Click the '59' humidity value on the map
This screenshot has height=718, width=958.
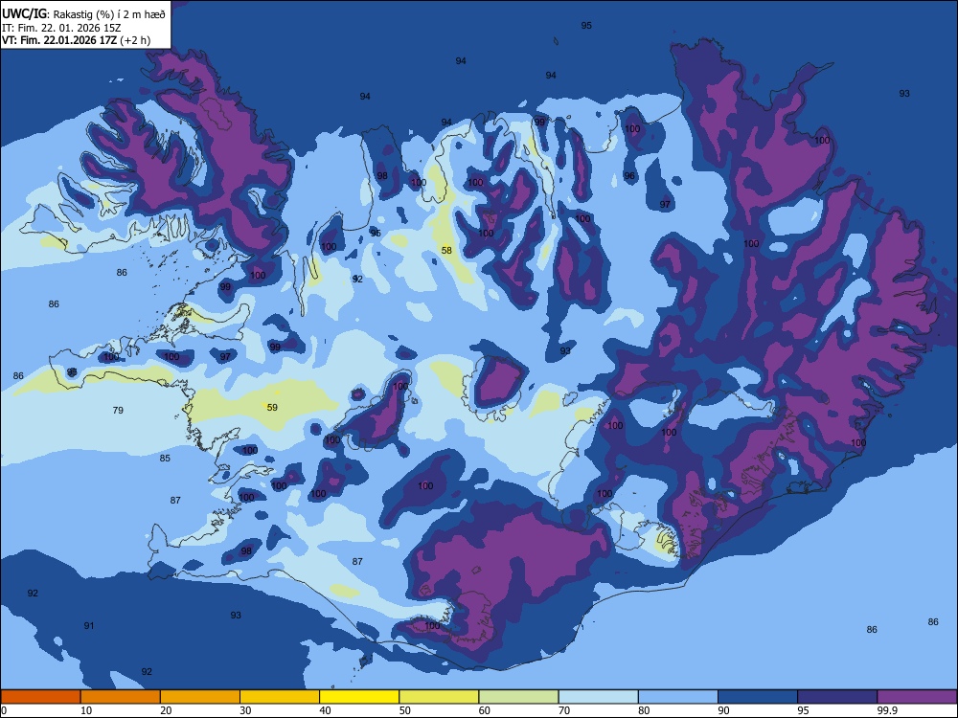272,407
